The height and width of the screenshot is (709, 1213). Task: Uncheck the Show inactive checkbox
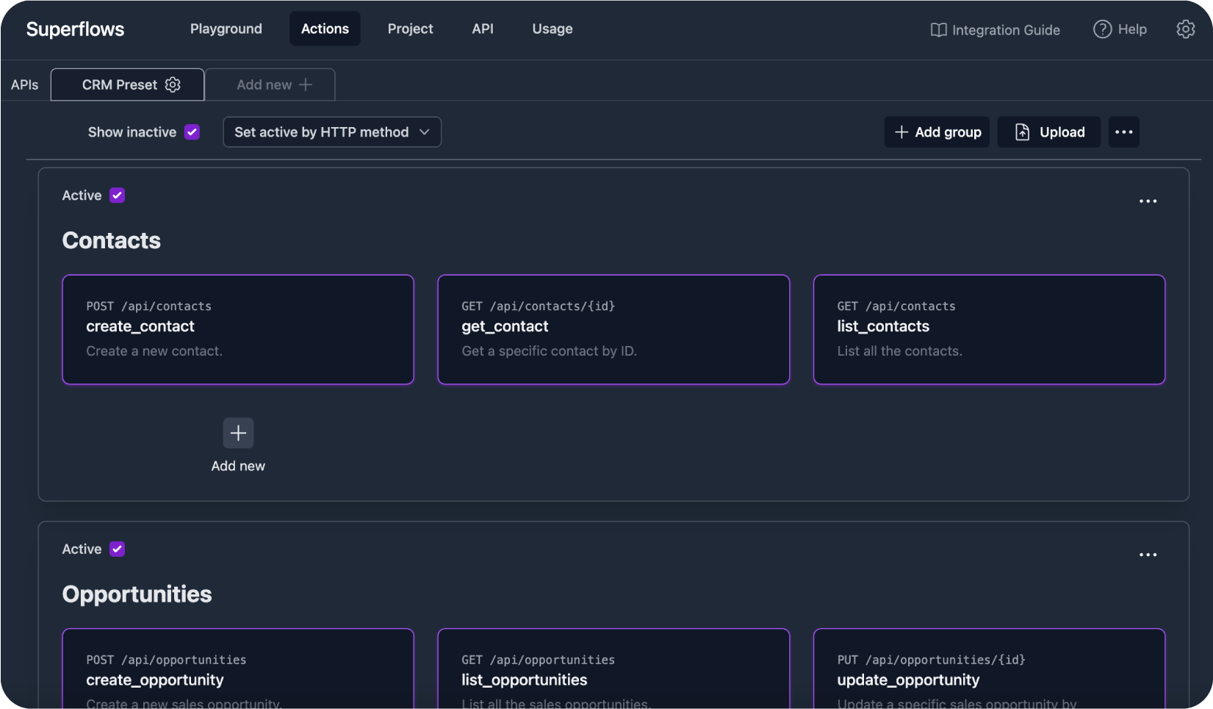tap(192, 132)
